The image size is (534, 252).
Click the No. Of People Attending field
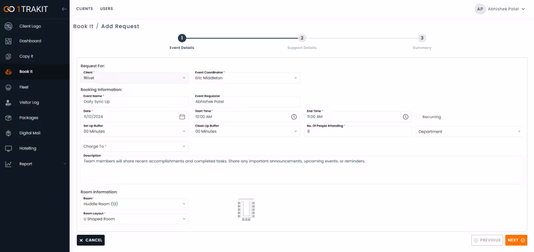point(358,131)
